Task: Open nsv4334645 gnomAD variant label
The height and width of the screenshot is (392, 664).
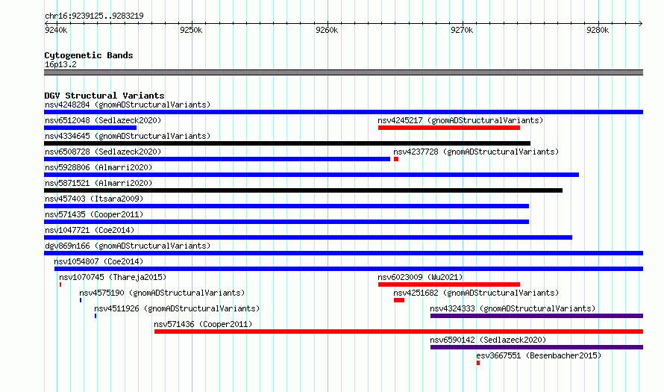Action: coord(128,136)
